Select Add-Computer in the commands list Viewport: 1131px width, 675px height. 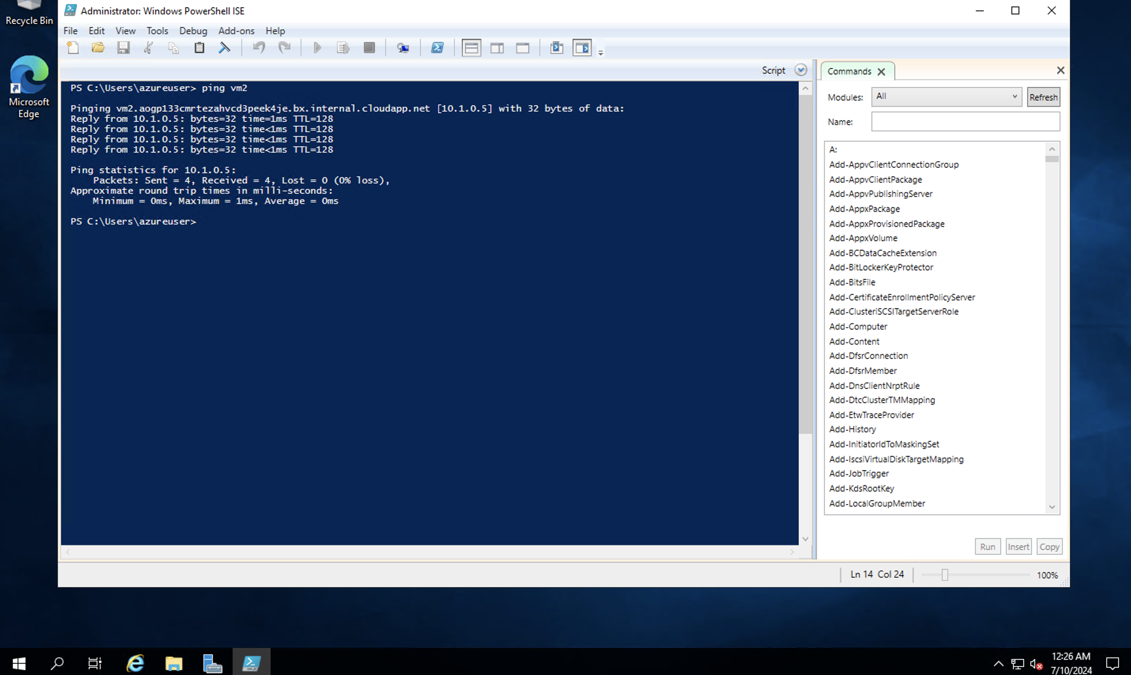858,326
